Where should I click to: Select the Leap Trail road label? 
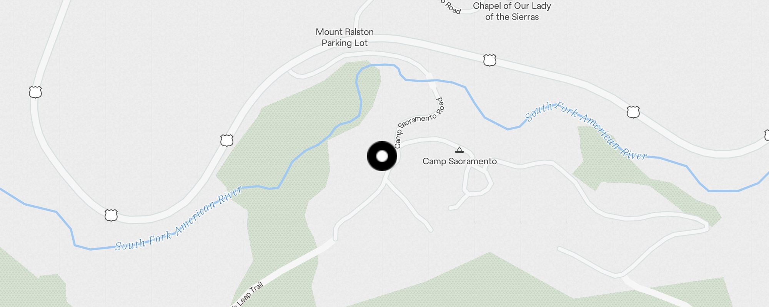(x=248, y=296)
